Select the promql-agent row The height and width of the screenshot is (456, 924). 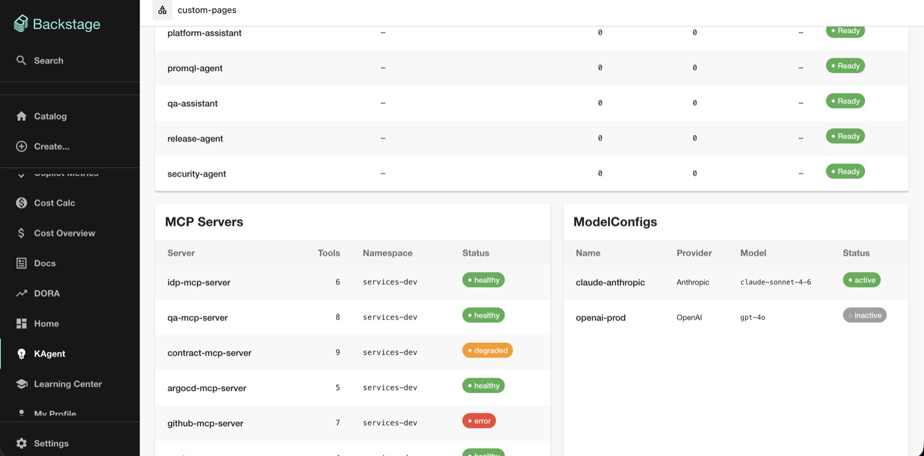(531, 68)
